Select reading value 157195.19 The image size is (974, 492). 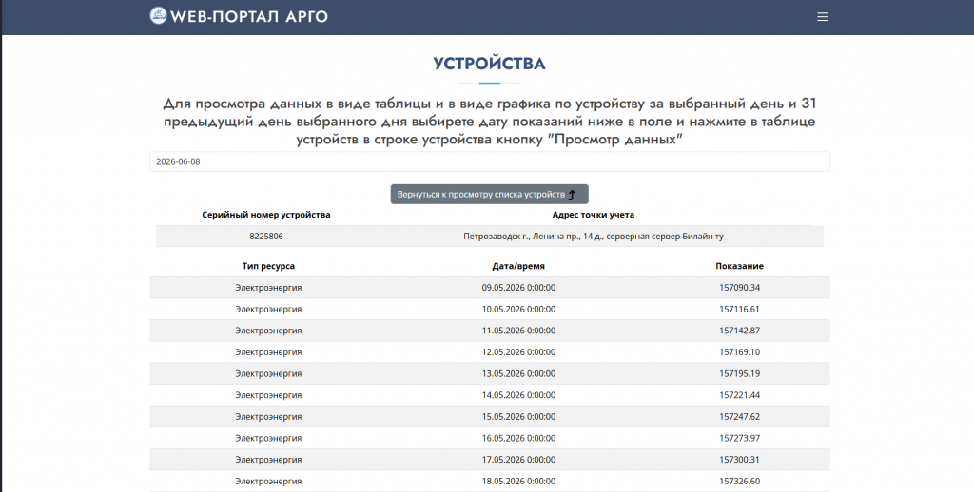(x=739, y=373)
